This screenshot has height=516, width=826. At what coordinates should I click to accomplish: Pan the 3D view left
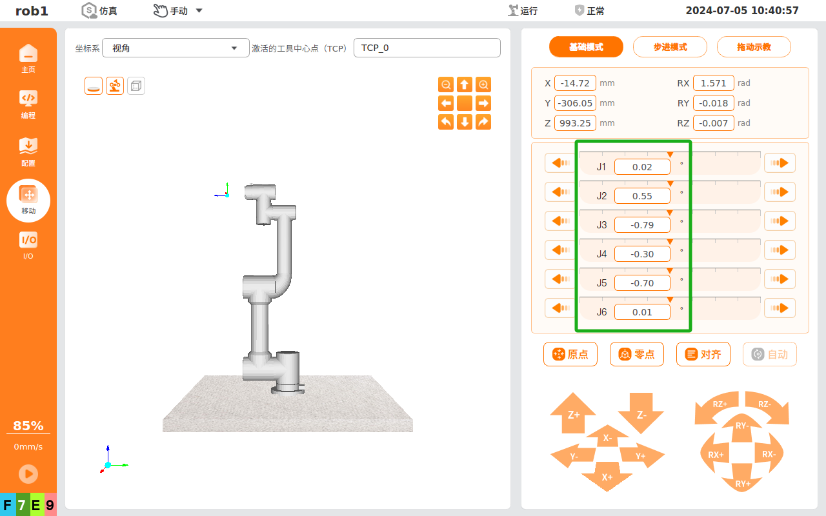[x=446, y=103]
